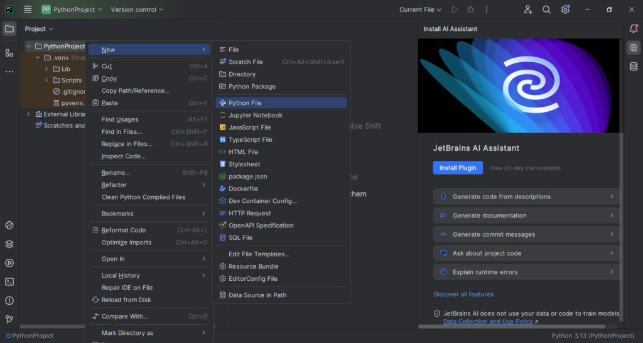Screen dimensions: 643x343
Task: Create a new Scratch File
Action: point(281,62)
